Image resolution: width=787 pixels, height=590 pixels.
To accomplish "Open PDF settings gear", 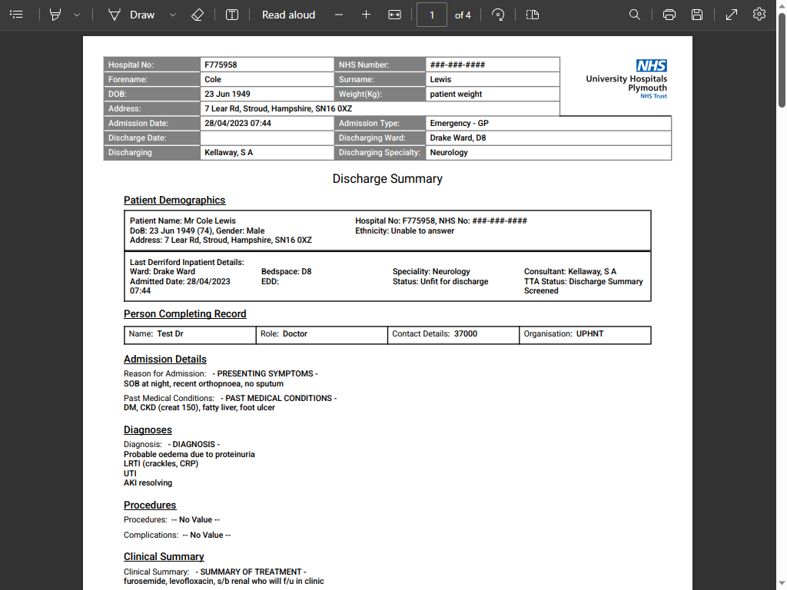I will [759, 14].
